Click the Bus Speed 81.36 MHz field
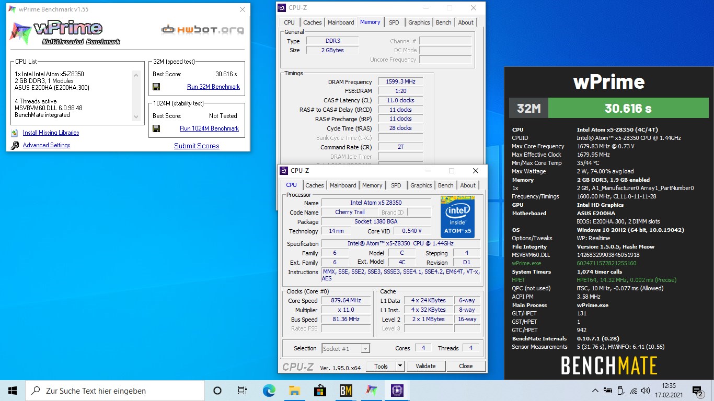Screen dimensions: 714x401 pyautogui.click(x=346, y=320)
